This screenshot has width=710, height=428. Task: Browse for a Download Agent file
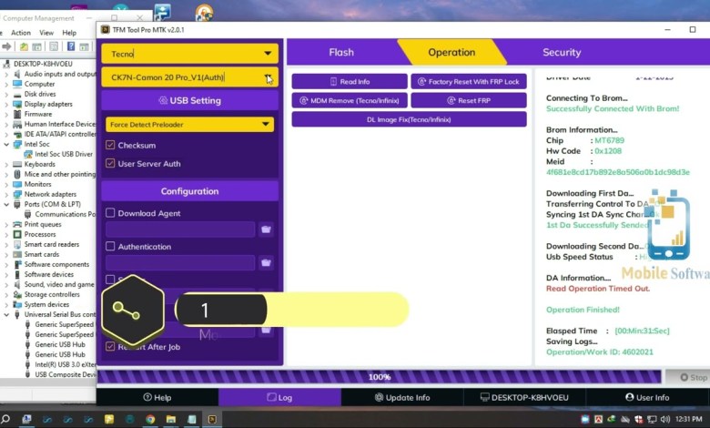(x=266, y=229)
